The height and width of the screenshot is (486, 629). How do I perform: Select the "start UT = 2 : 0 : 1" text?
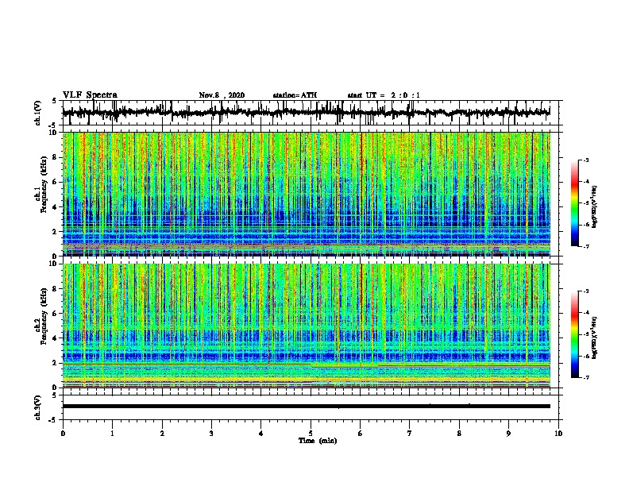(x=384, y=95)
